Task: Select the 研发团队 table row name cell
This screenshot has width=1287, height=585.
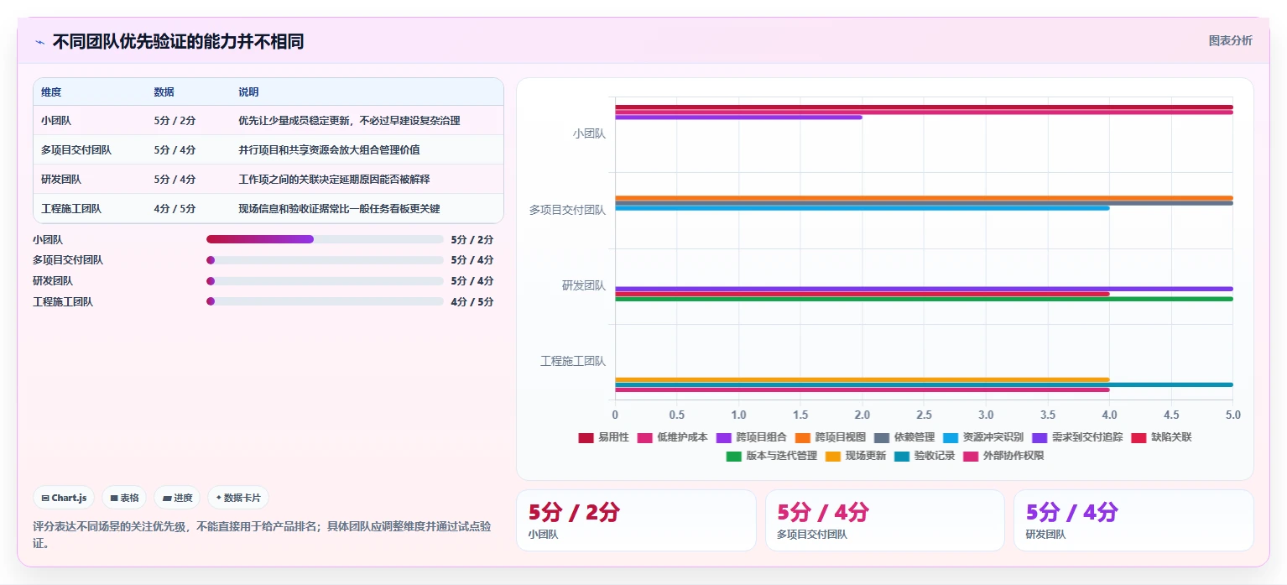Action: 61,179
